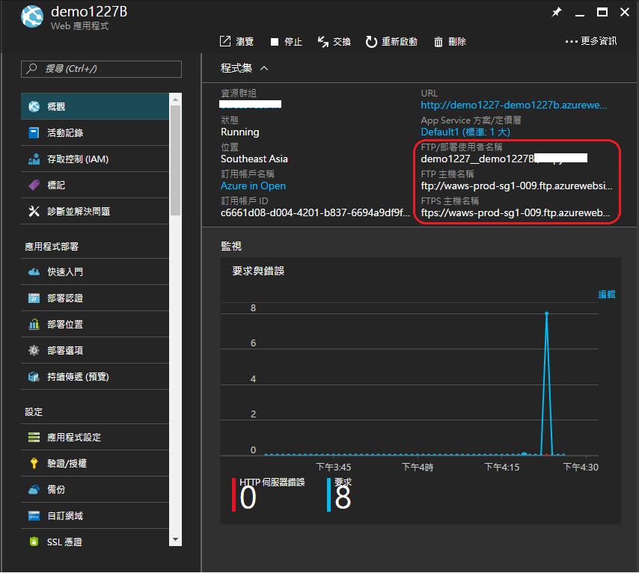Image resolution: width=639 pixels, height=573 pixels.
Task: Restart the app via 重新啟動 icon
Action: [371, 42]
